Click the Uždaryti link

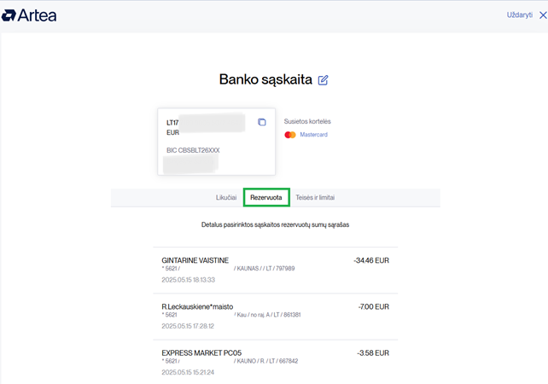point(520,15)
